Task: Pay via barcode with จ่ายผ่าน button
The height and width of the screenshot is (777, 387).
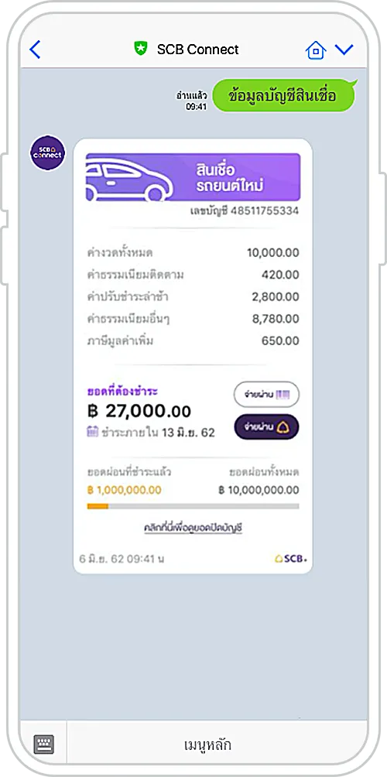Action: (266, 395)
